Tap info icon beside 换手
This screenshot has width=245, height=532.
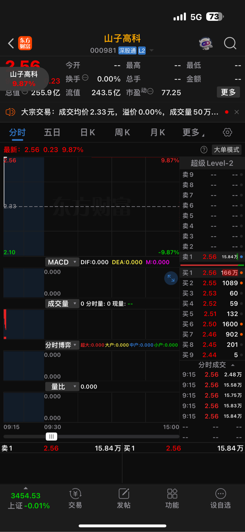click(85, 78)
